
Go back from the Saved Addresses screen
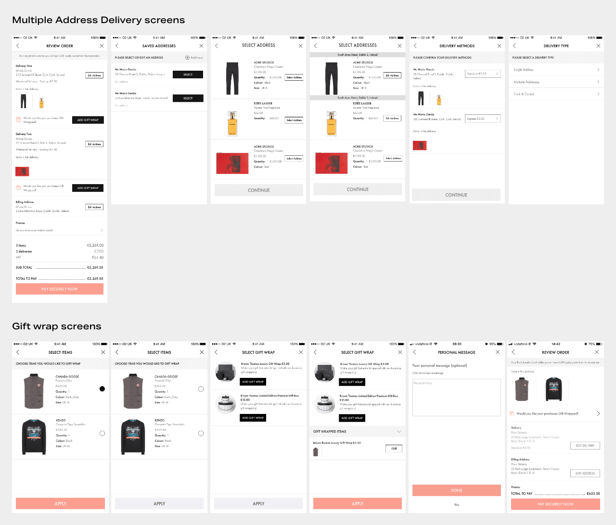tap(117, 46)
